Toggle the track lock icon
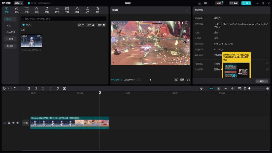 (x=9, y=123)
